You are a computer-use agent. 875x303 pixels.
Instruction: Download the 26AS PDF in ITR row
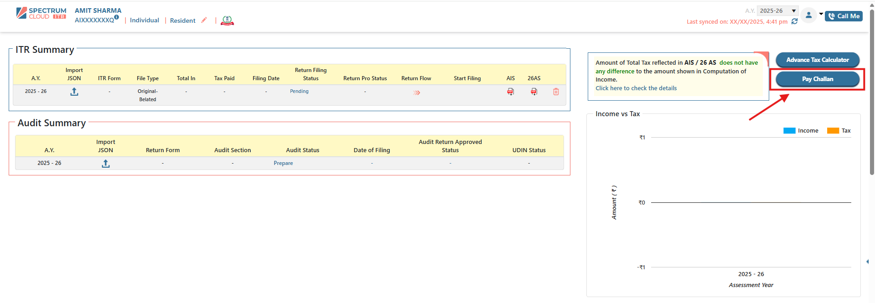click(x=533, y=92)
